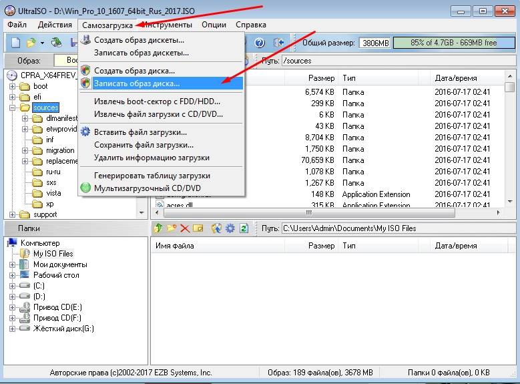Expand the Мои документы node
The width and height of the screenshot is (520, 384).
click(x=12, y=264)
